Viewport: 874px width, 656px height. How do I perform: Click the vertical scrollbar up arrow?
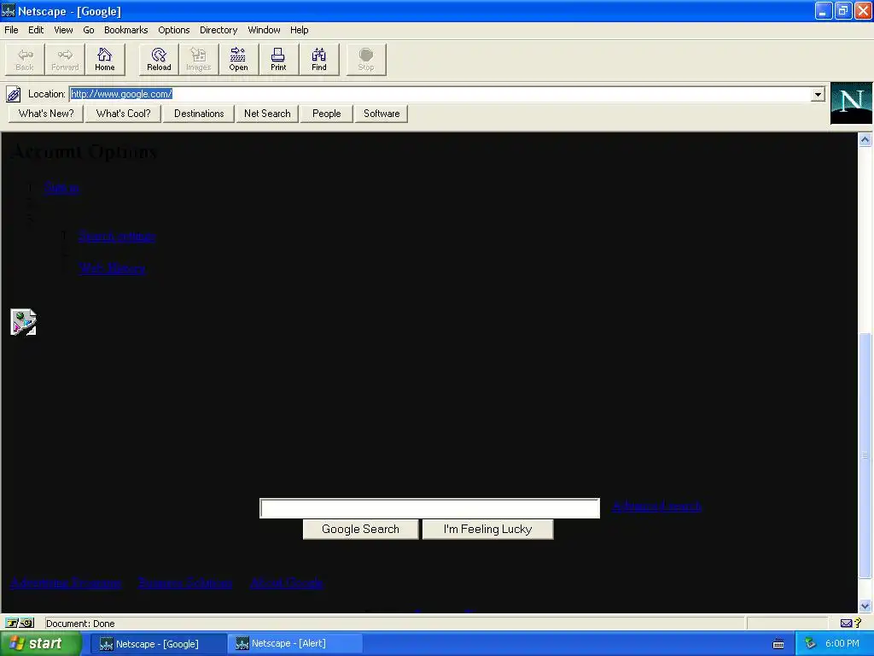pyautogui.click(x=865, y=140)
